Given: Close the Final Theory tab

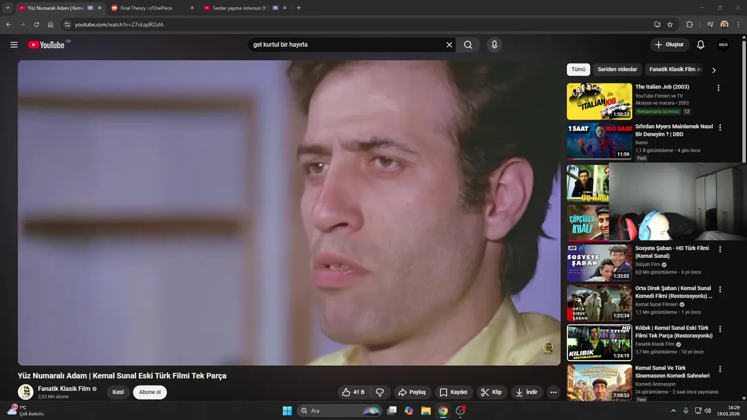Looking at the screenshot, I should (192, 8).
